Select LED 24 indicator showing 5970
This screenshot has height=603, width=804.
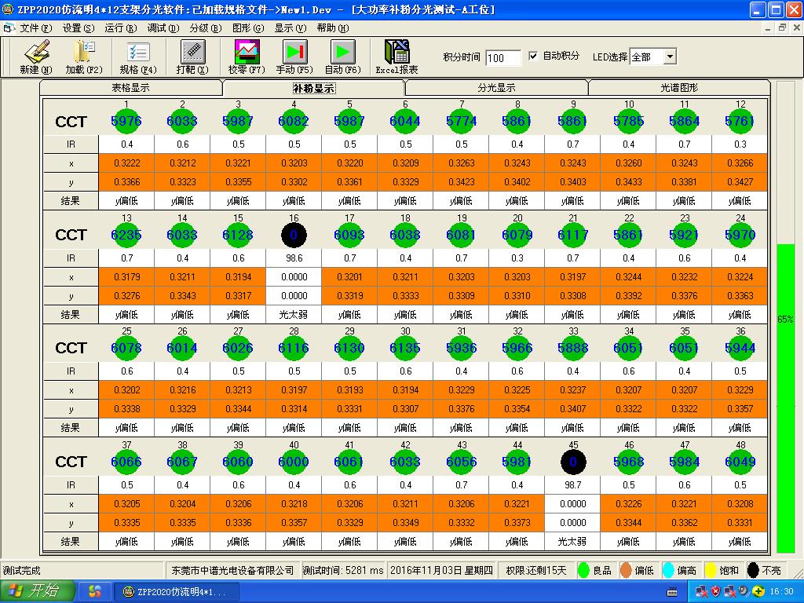pyautogui.click(x=740, y=235)
